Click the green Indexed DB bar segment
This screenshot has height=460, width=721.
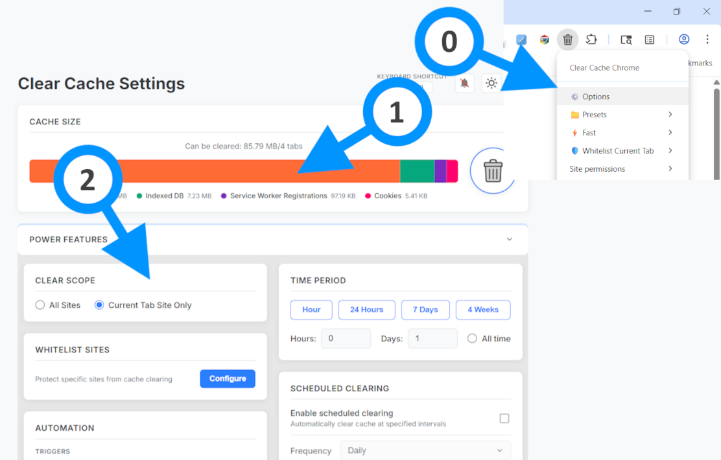coord(417,171)
